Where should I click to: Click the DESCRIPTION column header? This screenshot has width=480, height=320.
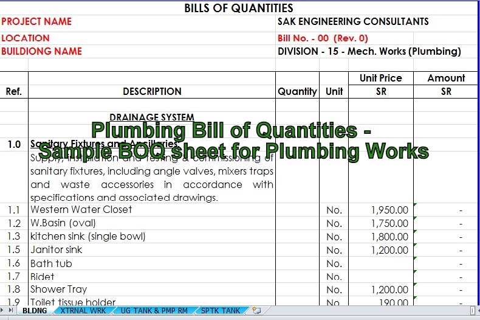point(152,91)
